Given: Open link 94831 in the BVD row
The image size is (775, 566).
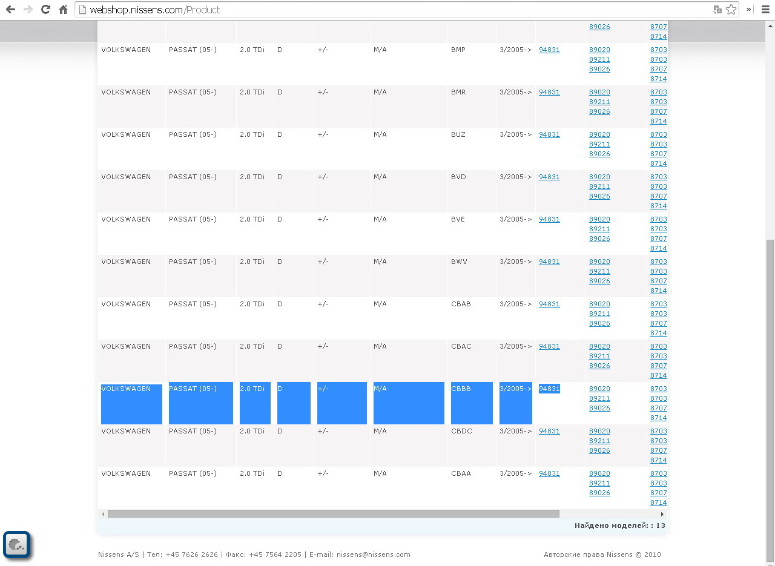Looking at the screenshot, I should point(549,177).
